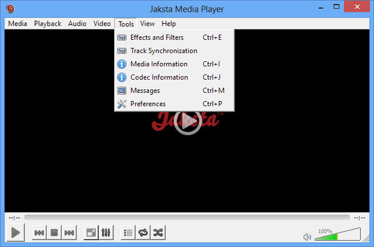374x247 pixels.
Task: Click the Track Synchronization icon
Action: click(x=122, y=51)
